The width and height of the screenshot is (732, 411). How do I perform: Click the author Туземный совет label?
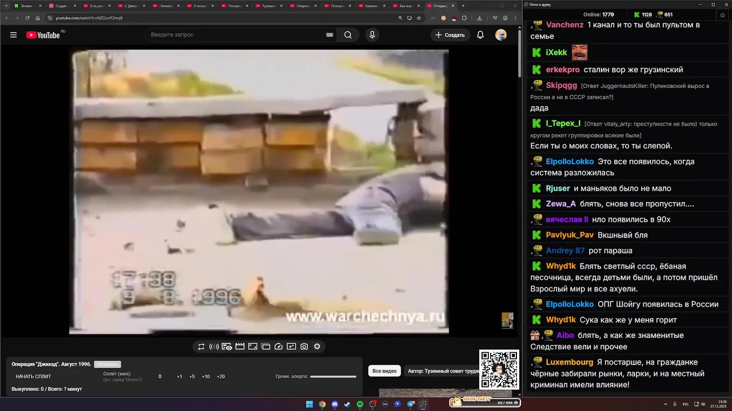click(443, 371)
